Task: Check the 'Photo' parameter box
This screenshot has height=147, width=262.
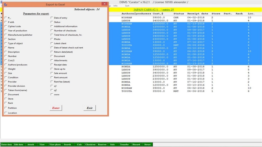Action: 52,39
